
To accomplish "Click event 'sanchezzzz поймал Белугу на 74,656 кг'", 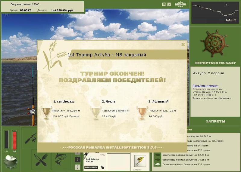I will (186, 160).
